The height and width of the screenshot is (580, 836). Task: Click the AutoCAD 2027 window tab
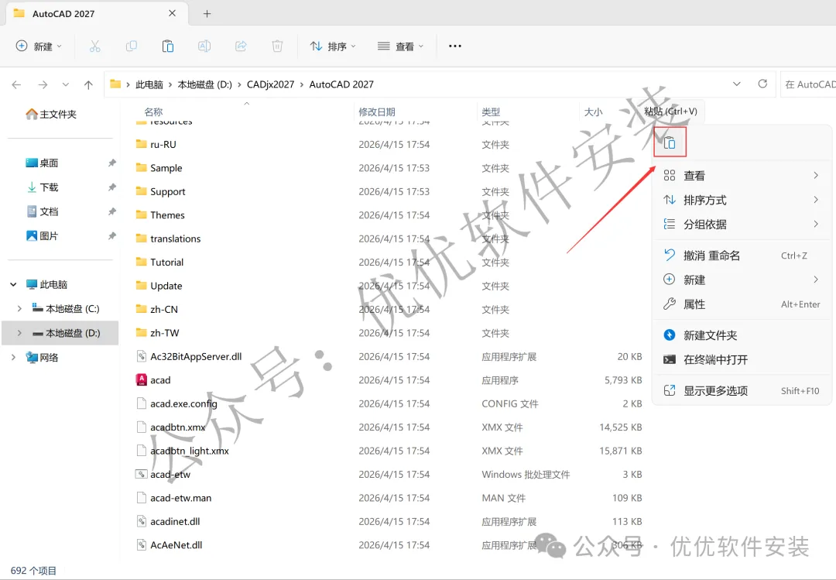pyautogui.click(x=97, y=13)
